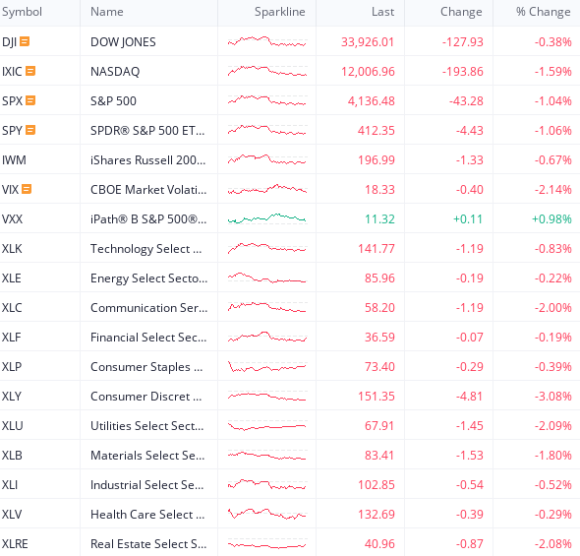
Task: Click the Communication Ser... name
Action: pyautogui.click(x=149, y=308)
